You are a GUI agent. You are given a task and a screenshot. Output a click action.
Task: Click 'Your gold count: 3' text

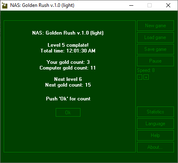click(68, 62)
